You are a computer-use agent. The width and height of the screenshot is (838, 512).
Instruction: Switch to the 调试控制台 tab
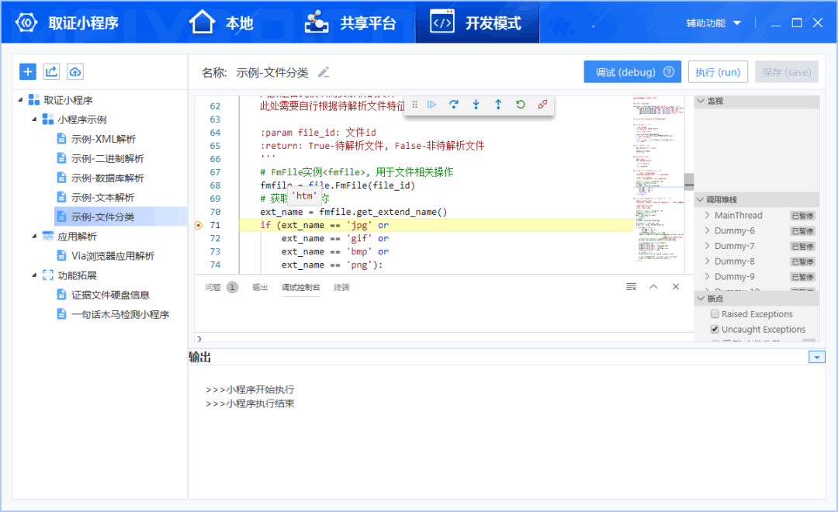coord(301,288)
